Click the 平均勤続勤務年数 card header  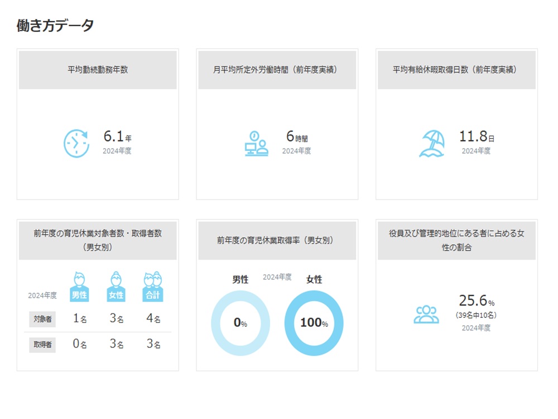tap(98, 70)
